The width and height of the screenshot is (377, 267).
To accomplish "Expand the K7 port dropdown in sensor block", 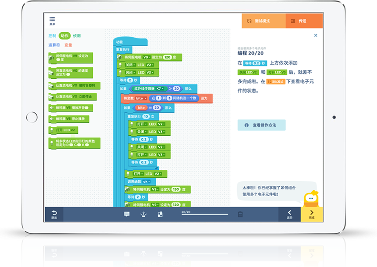I will 160,88.
